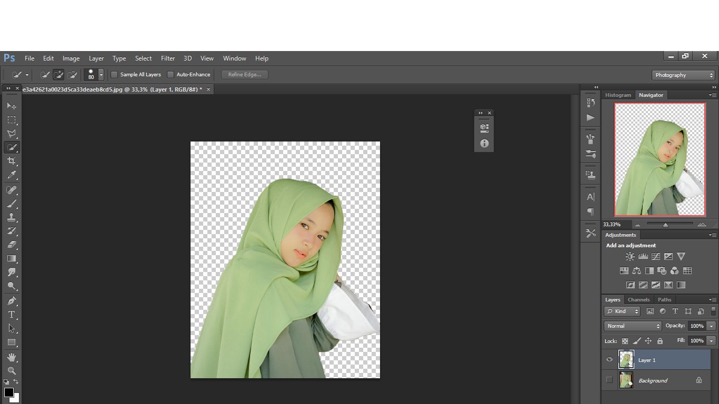
Task: Select the Move tool
Action: coord(12,106)
